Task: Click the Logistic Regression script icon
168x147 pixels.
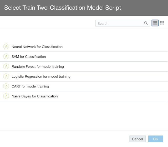Action: point(6,77)
